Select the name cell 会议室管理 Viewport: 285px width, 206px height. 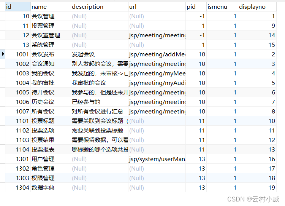(x=51, y=35)
